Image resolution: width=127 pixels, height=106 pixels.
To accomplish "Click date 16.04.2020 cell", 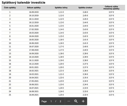I will (34, 36).
